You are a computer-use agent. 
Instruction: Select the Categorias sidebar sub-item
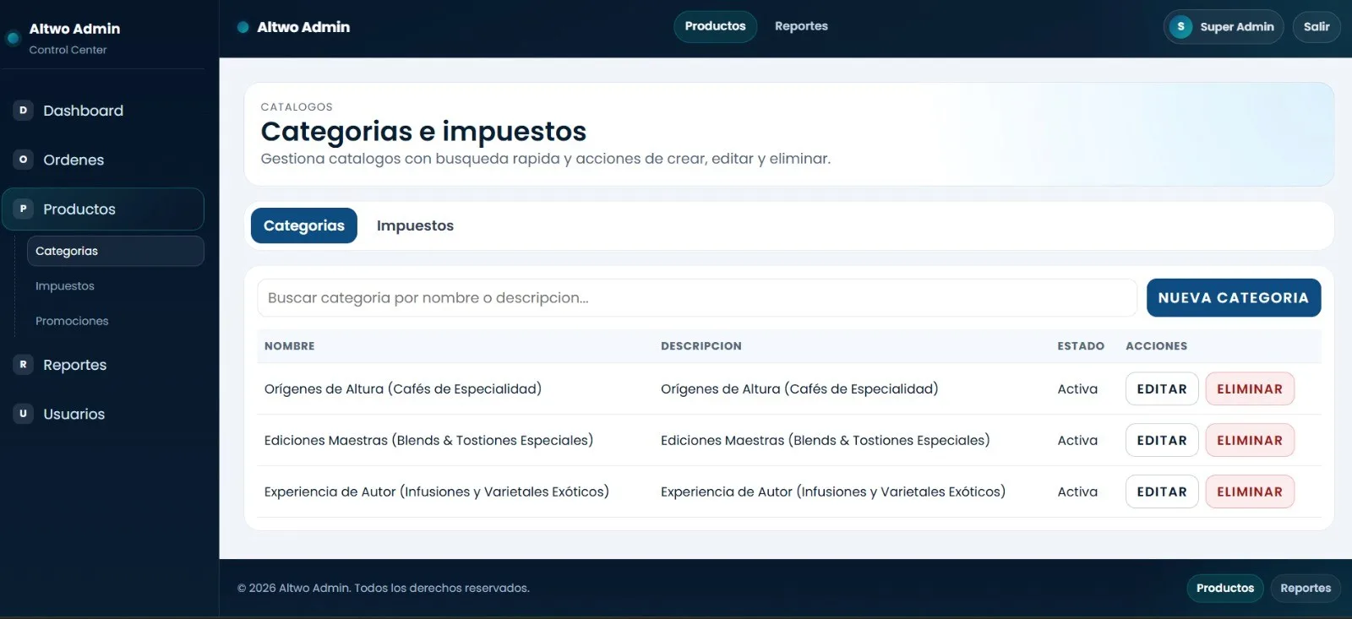pyautogui.click(x=115, y=251)
